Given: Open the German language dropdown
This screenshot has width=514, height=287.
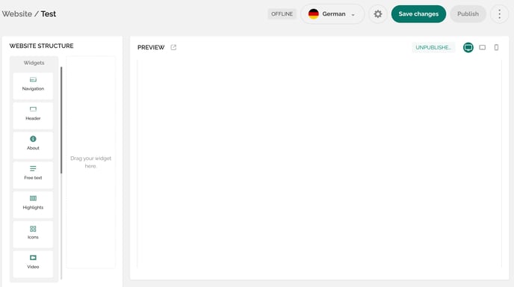Looking at the screenshot, I should [x=332, y=13].
